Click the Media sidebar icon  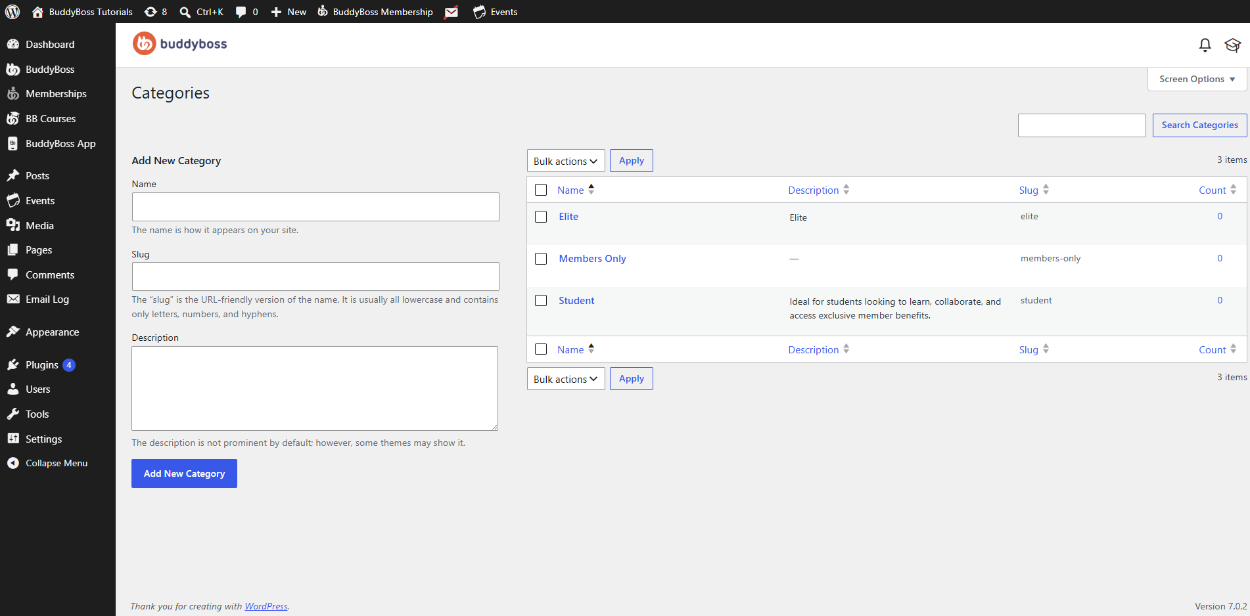coord(13,225)
